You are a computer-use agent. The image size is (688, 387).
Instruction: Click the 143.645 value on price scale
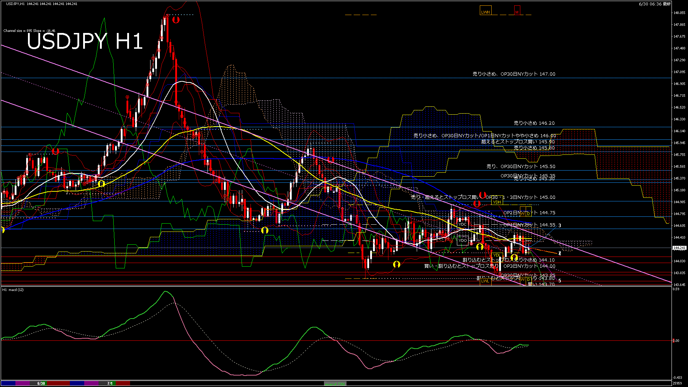coord(679,285)
